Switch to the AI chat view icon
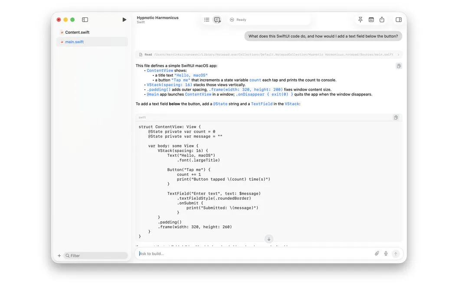458x286 pixels. coord(217,19)
